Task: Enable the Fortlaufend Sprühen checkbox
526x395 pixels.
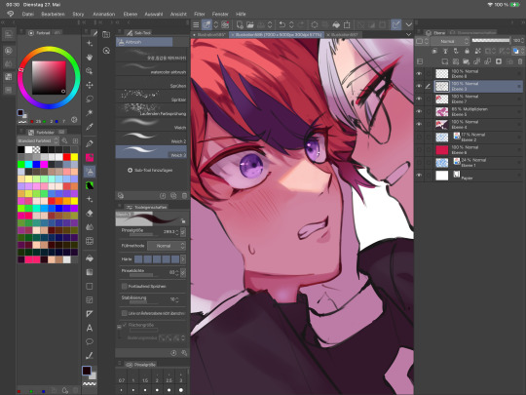Action: coord(125,286)
